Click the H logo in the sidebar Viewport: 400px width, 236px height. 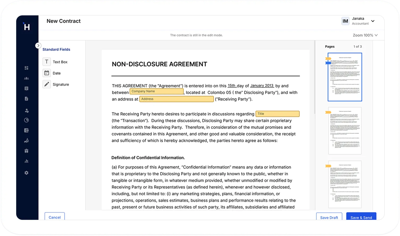(x=26, y=26)
